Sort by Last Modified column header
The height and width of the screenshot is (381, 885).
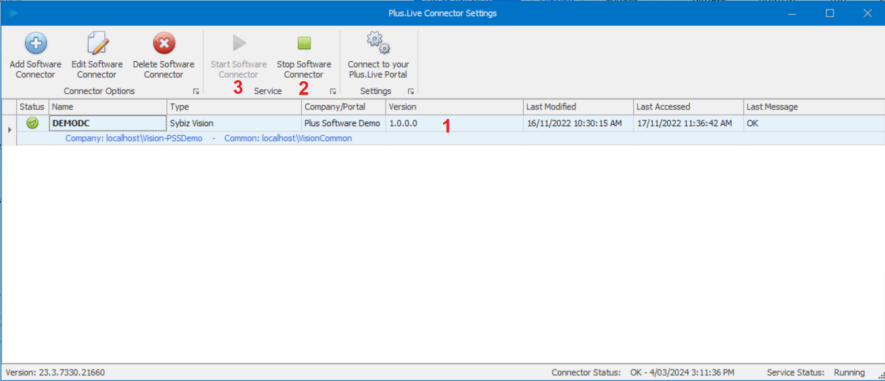578,107
